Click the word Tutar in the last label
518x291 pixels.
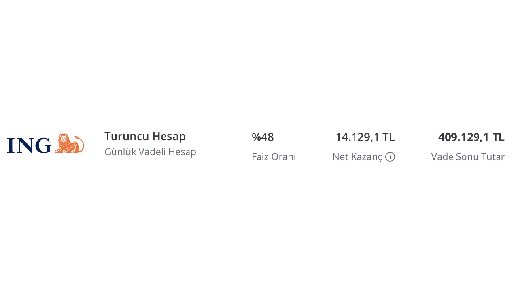494,157
